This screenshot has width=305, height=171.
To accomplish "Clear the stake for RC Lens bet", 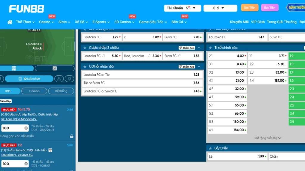I will (26, 128).
